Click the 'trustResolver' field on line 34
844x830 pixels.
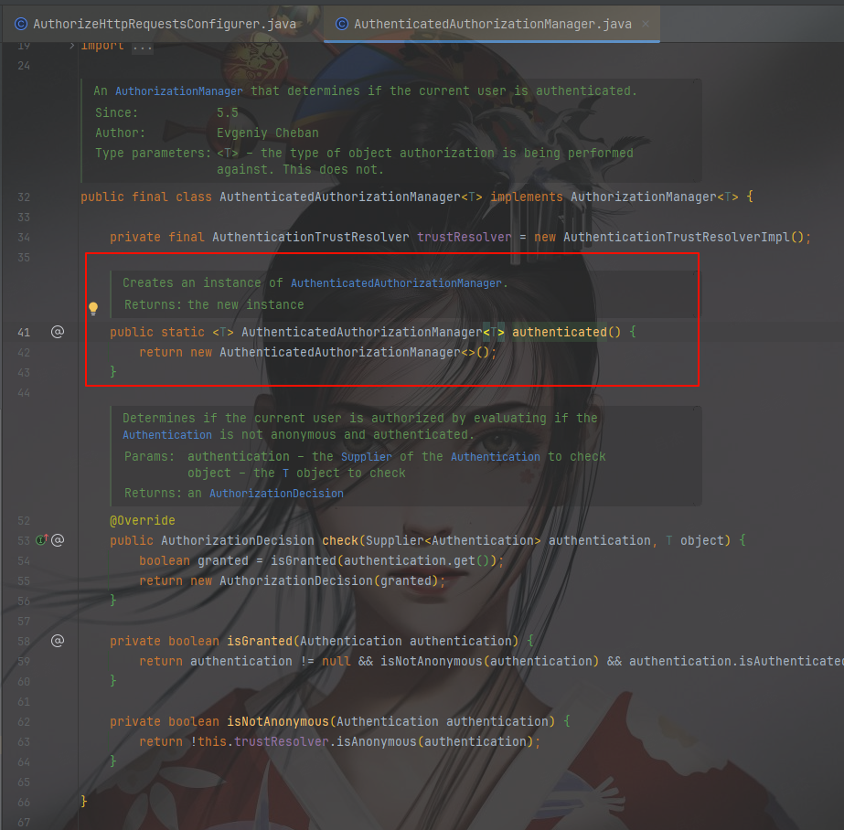(x=464, y=238)
